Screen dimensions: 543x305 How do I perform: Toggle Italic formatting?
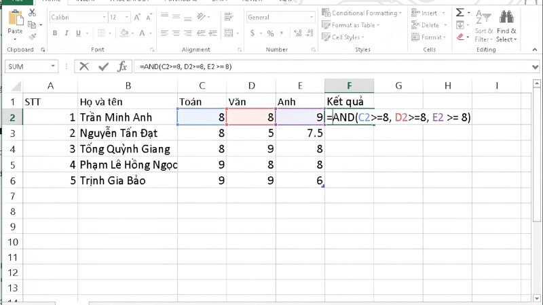(x=67, y=33)
